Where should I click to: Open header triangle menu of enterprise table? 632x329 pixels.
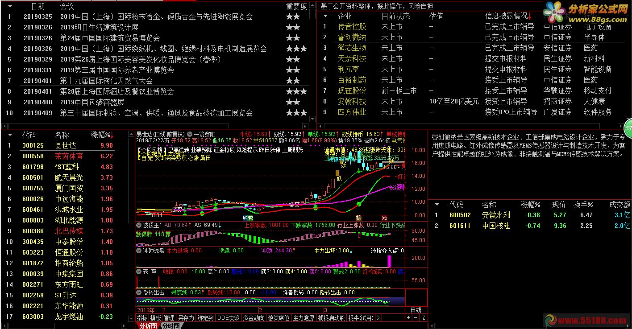coord(326,16)
